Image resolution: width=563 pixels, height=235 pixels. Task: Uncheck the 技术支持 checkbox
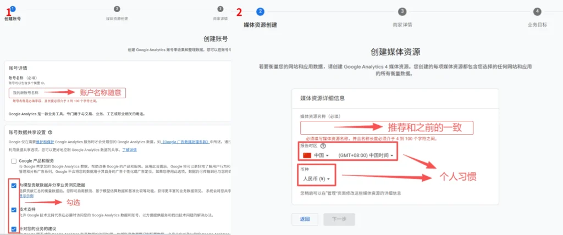pos(14,210)
